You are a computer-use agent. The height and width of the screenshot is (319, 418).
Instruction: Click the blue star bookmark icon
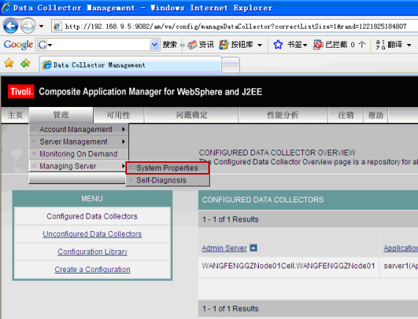[x=278, y=45]
